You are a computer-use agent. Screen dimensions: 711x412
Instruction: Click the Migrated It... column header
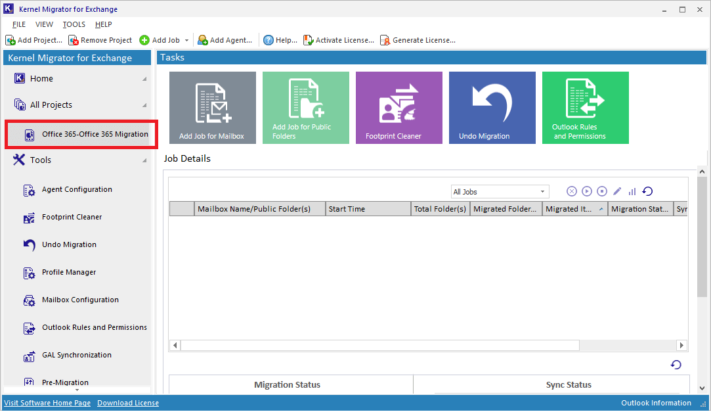pos(575,209)
